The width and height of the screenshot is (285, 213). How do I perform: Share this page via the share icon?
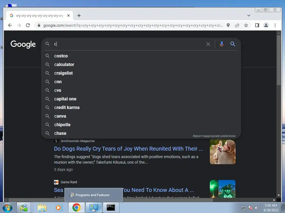point(237,25)
